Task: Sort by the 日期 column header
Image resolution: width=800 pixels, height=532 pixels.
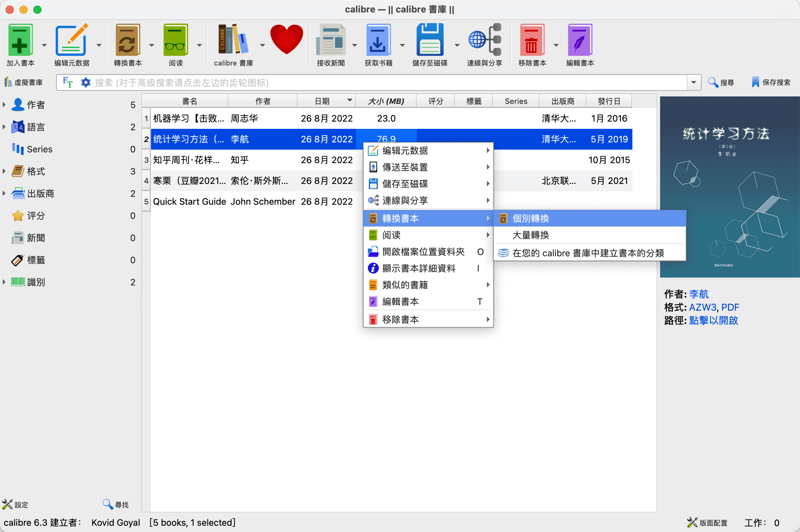Action: tap(326, 101)
